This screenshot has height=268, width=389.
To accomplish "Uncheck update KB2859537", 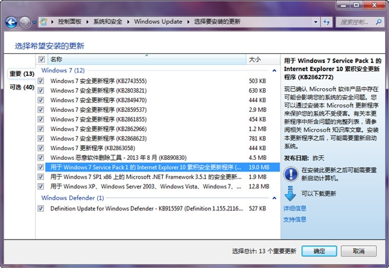I will pos(41,110).
